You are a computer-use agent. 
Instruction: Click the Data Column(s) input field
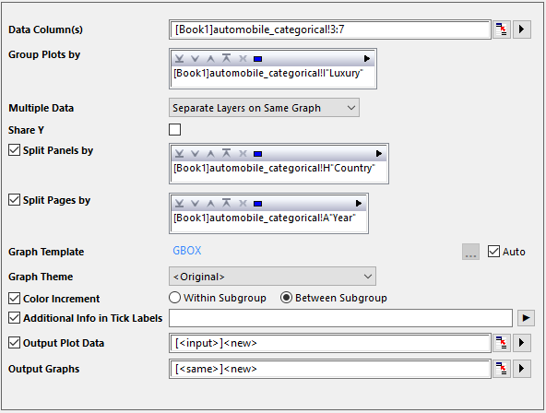point(330,29)
